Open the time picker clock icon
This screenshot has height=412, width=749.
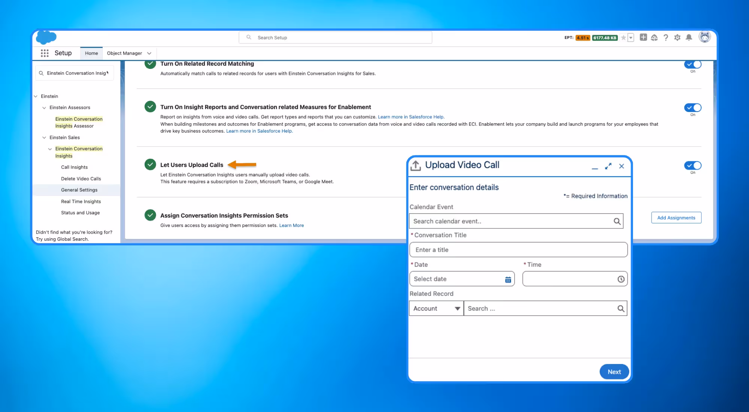click(621, 279)
